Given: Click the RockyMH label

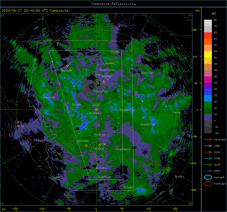Looking at the screenshot, I should point(67,71).
